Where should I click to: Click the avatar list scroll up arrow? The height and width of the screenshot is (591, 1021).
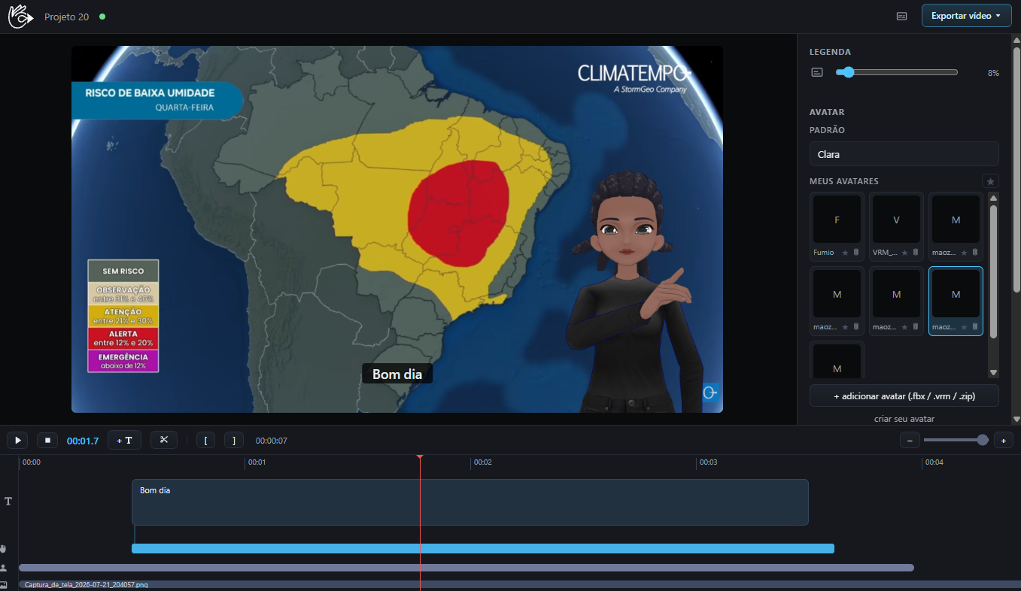coord(993,199)
